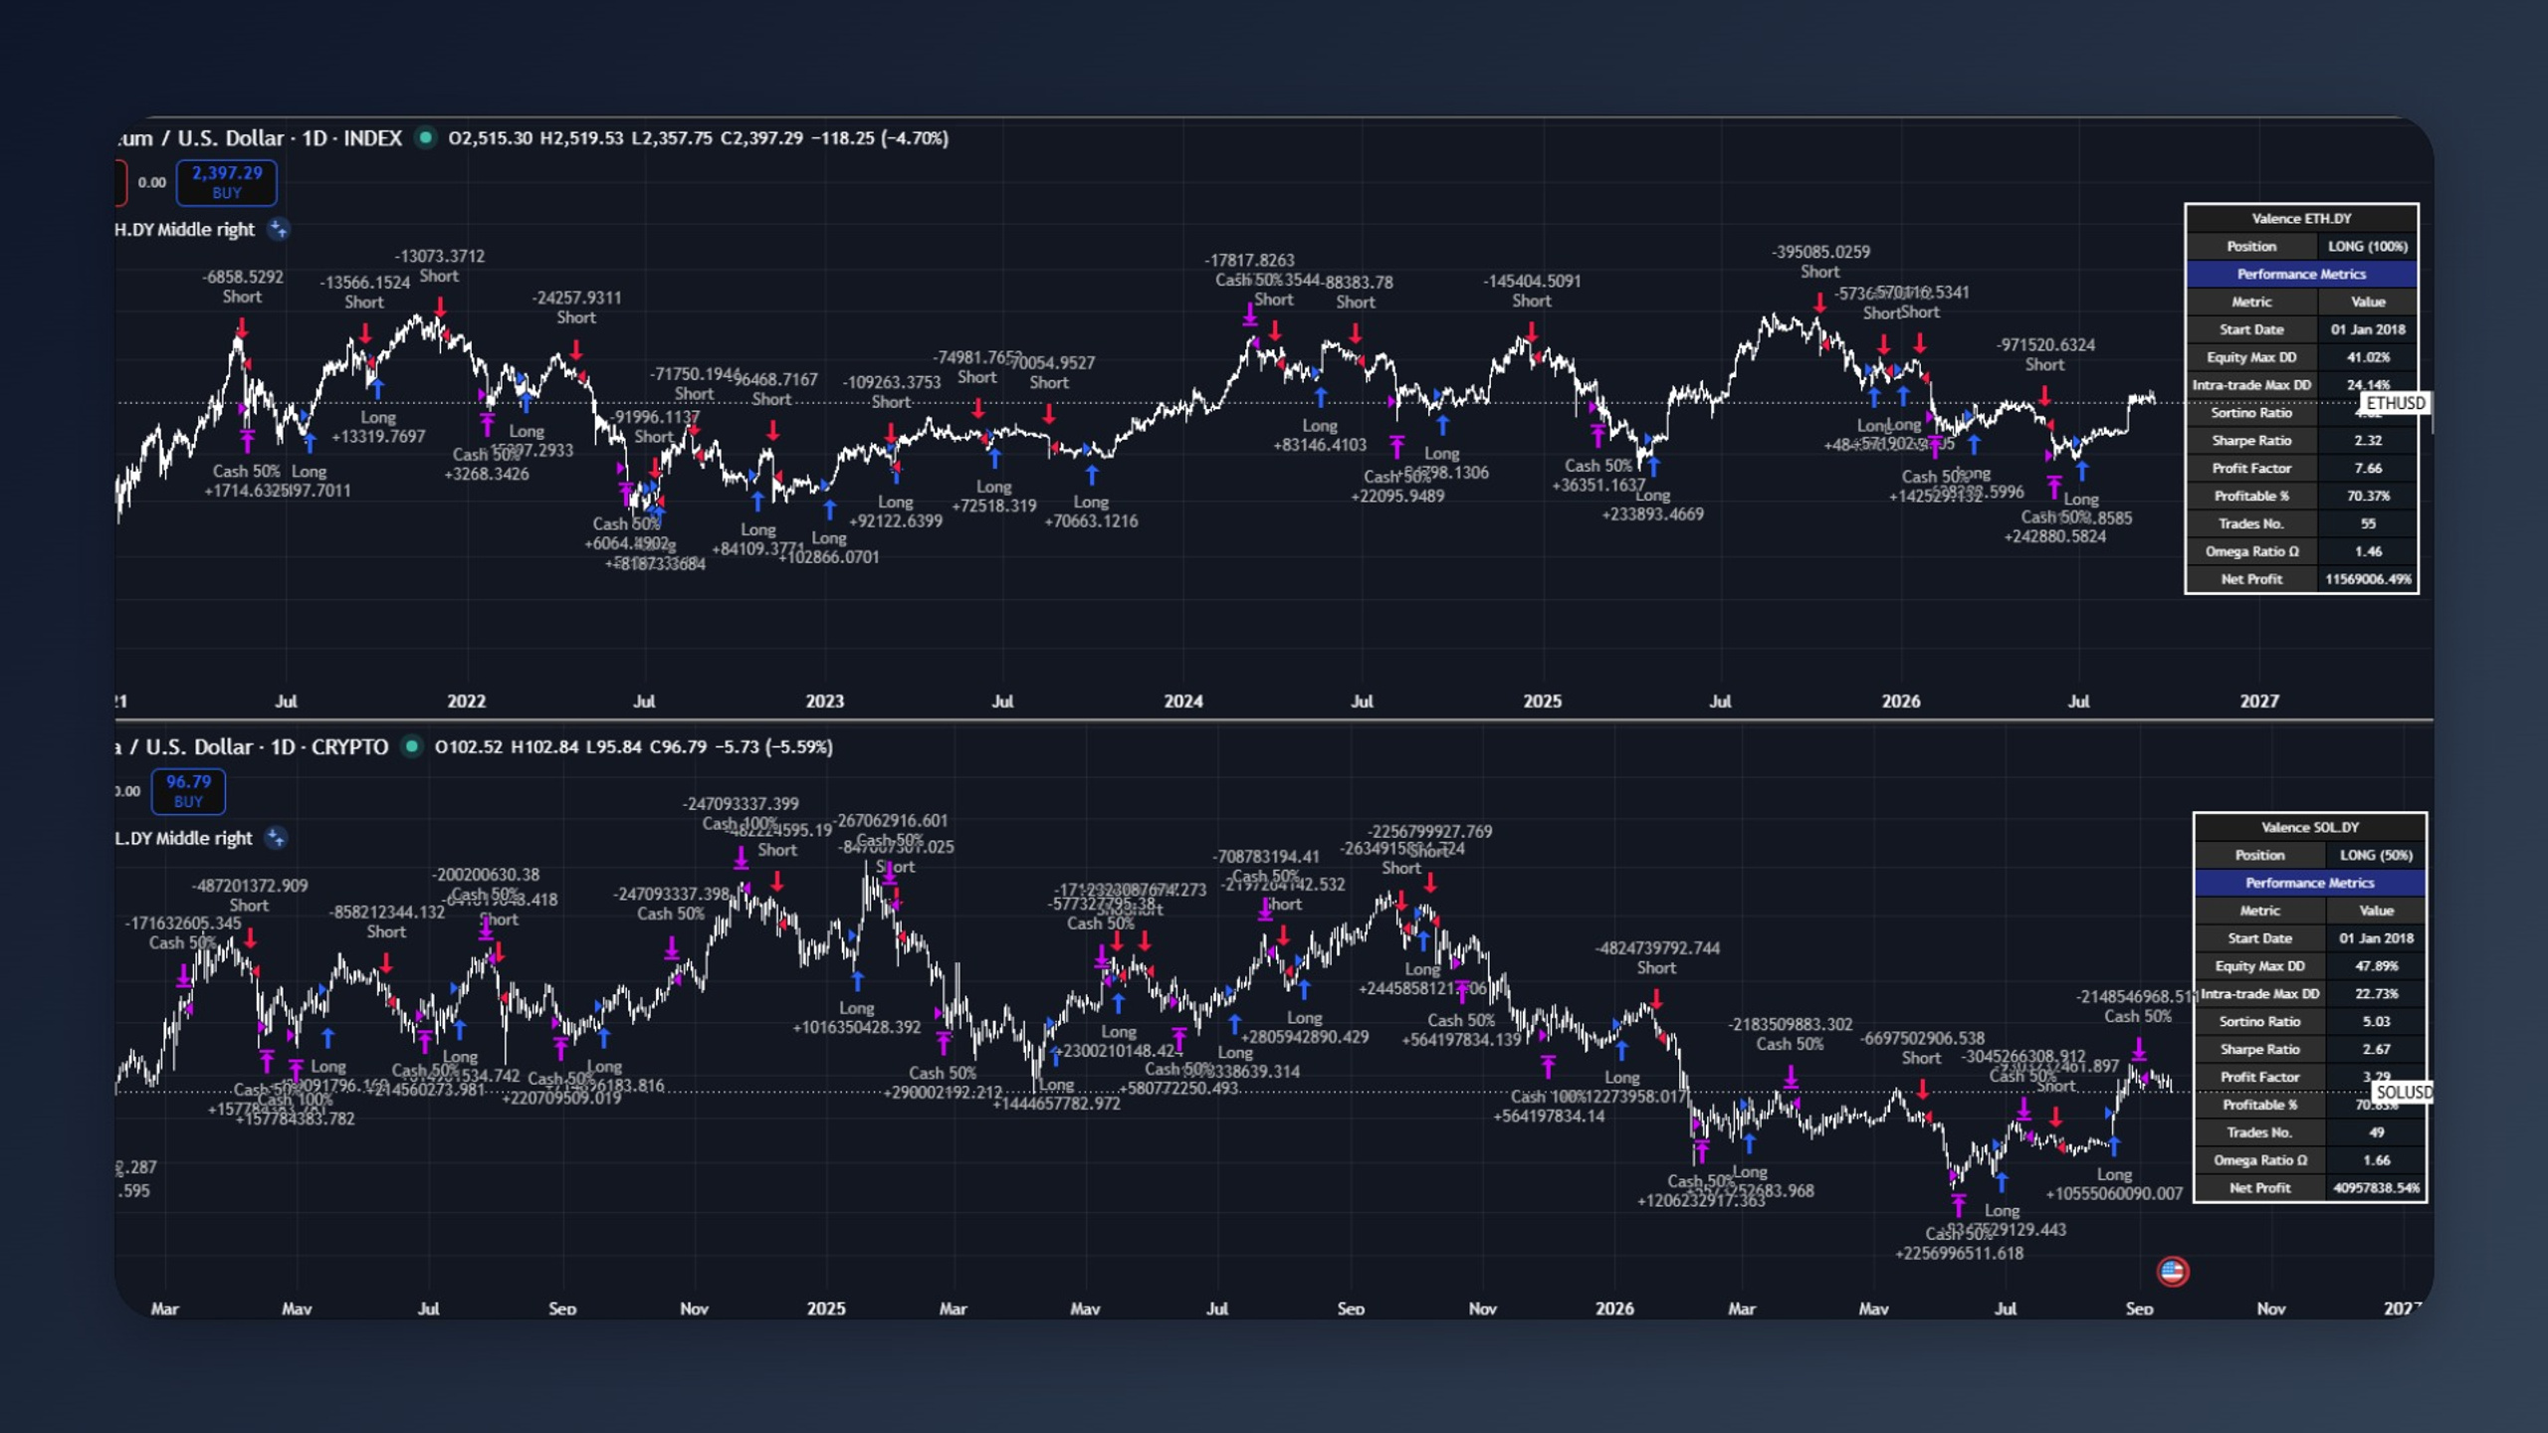Click the 2,397.29 BUY button on the Ethereum chart

click(x=227, y=182)
